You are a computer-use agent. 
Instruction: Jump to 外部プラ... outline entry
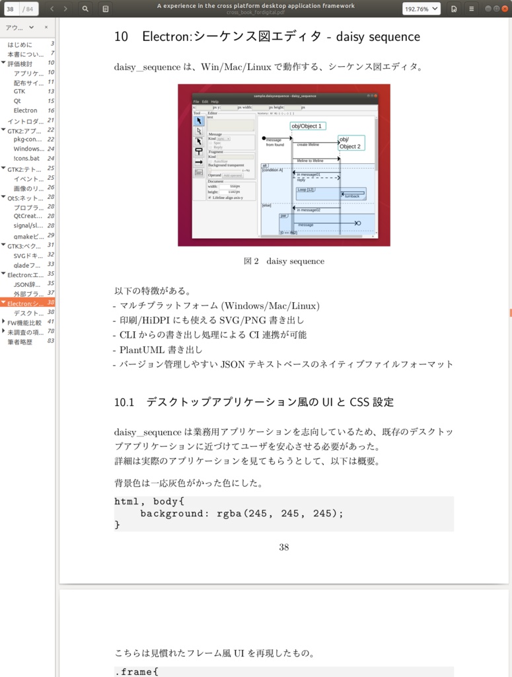(x=28, y=294)
